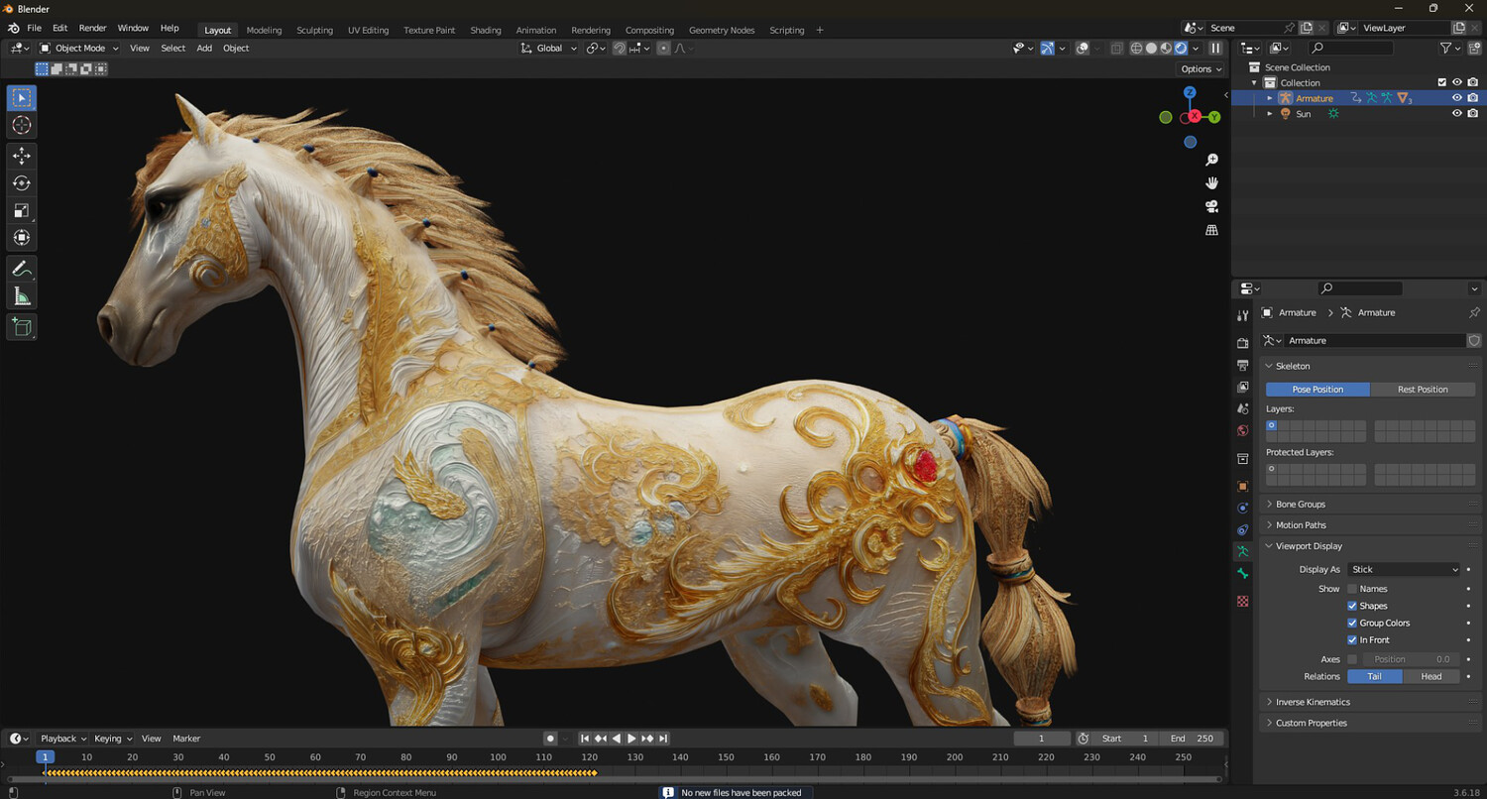The width and height of the screenshot is (1487, 799).
Task: Click the Rest Position button
Action: pyautogui.click(x=1423, y=390)
